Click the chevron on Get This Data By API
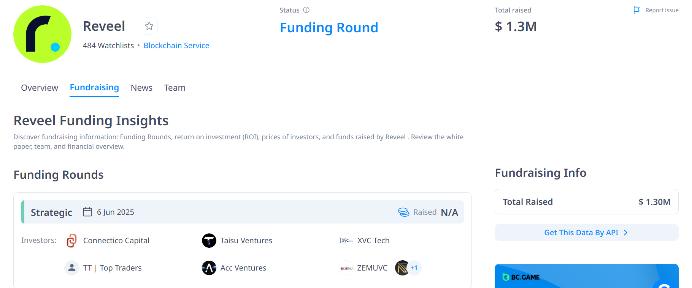The height and width of the screenshot is (288, 692). tap(626, 233)
